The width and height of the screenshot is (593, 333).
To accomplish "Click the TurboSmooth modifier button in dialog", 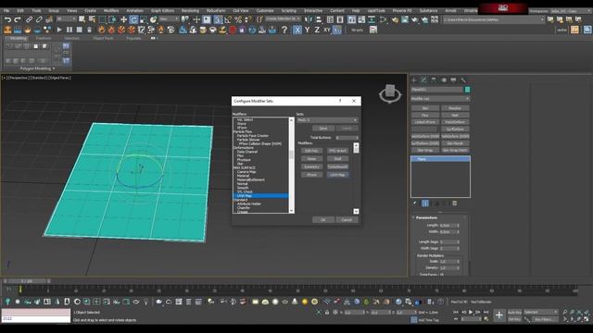I will click(337, 166).
